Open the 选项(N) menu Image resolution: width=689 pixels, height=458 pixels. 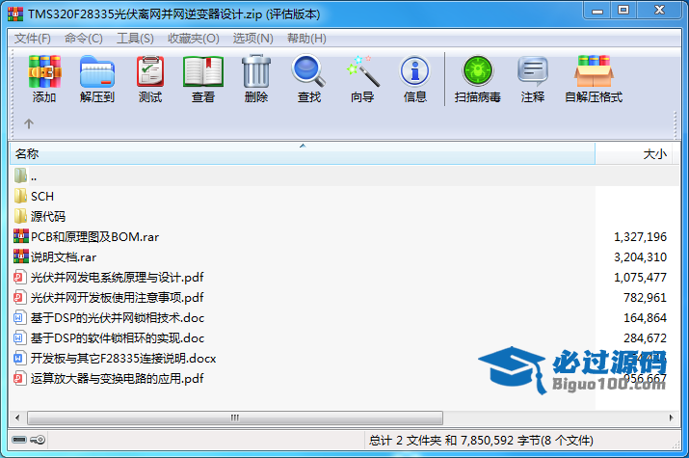pyautogui.click(x=253, y=39)
